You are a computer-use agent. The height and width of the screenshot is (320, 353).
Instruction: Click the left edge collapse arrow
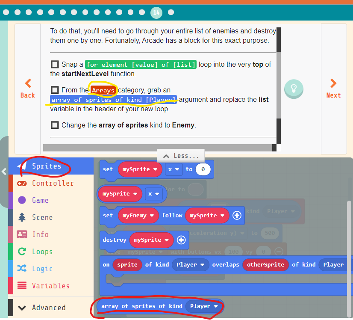pyautogui.click(x=4, y=172)
